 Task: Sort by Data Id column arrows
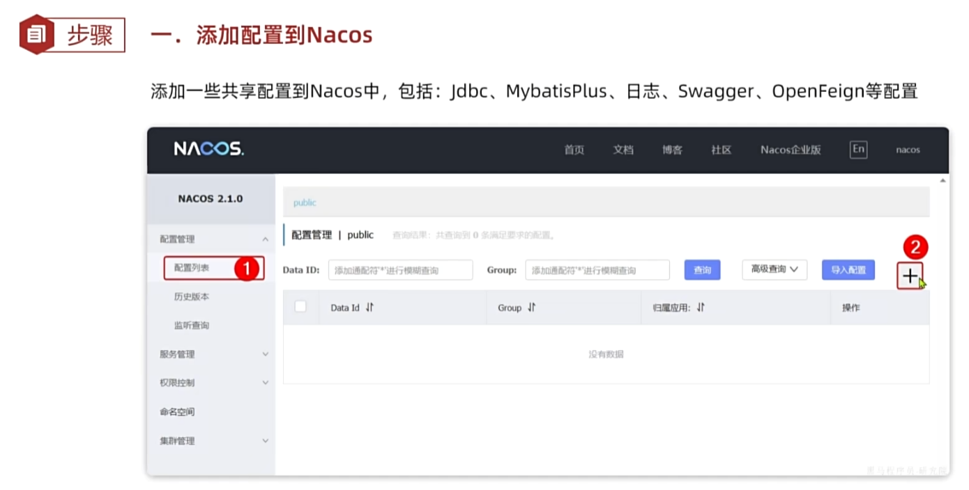370,307
